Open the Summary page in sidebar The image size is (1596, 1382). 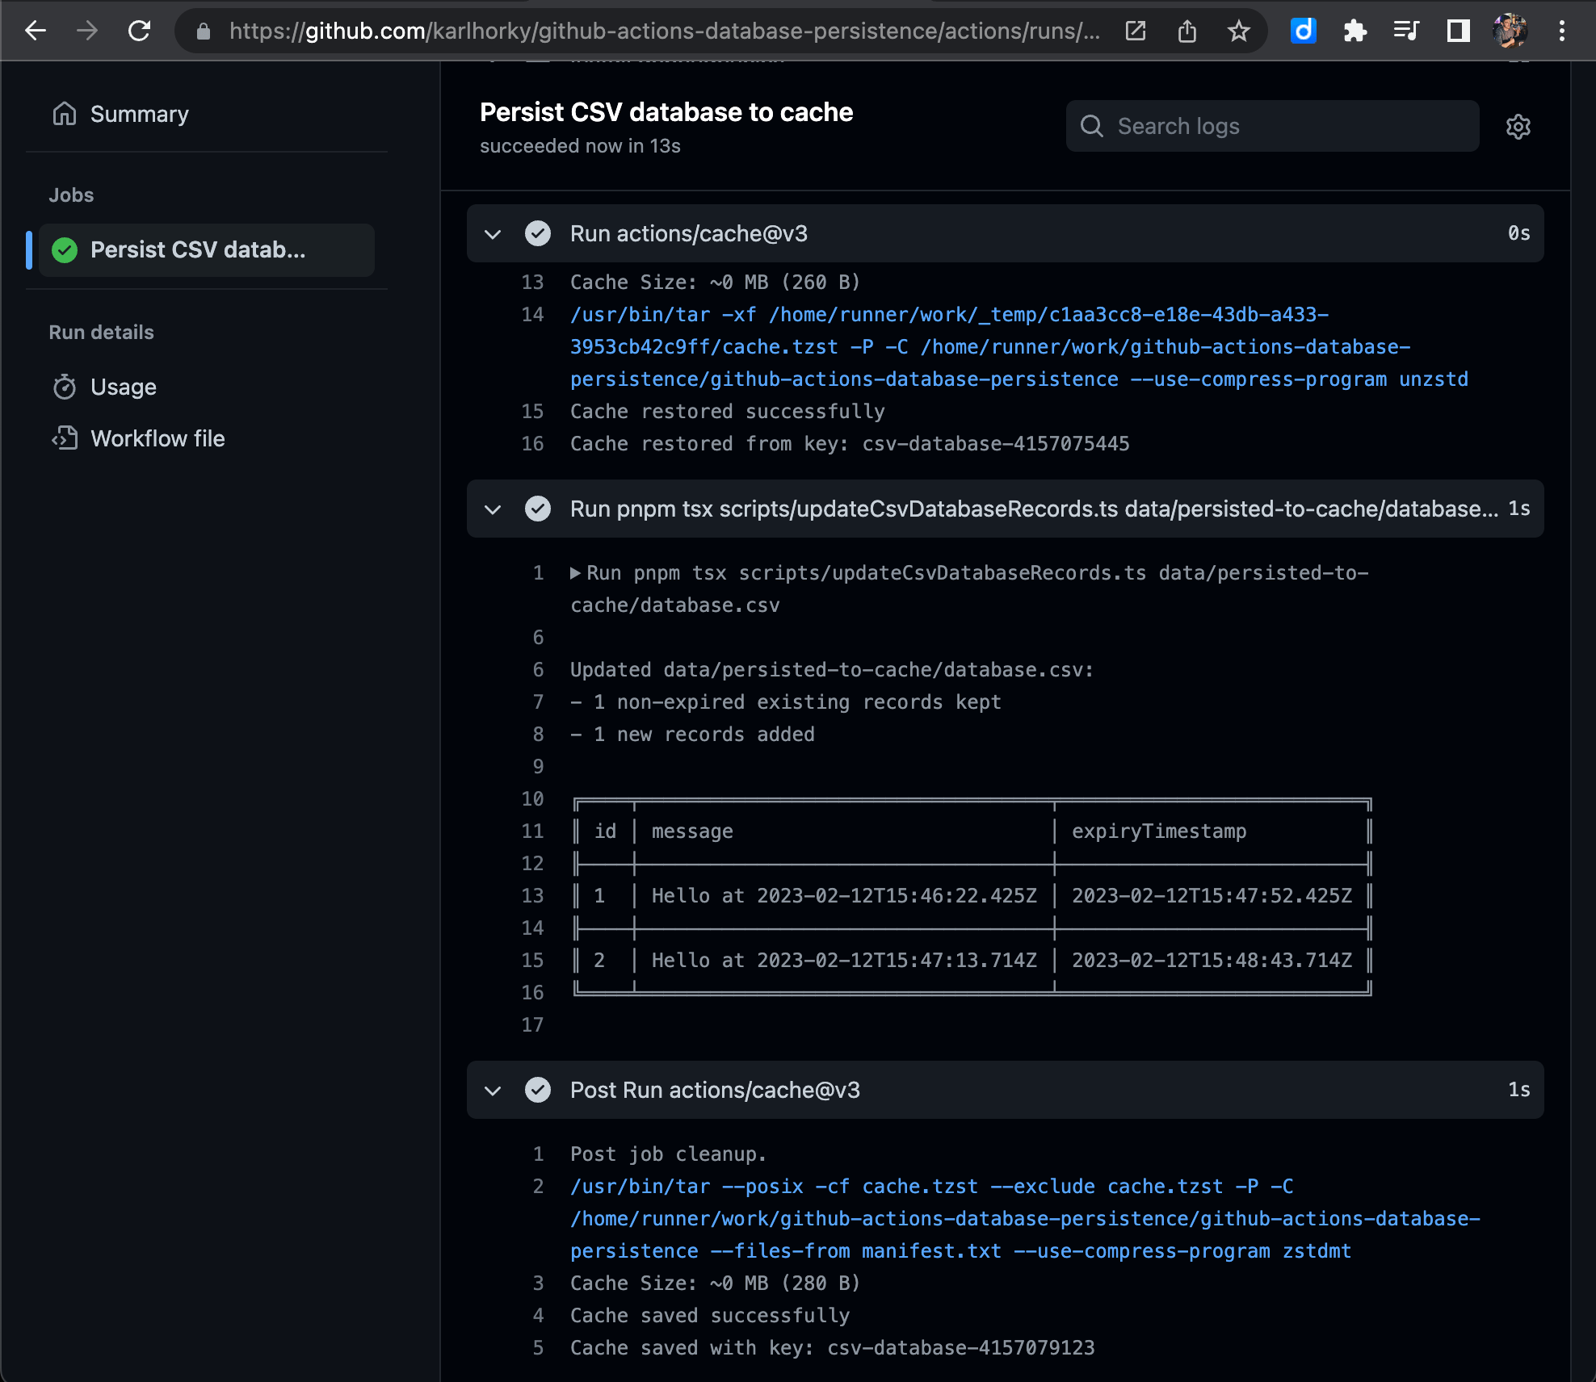click(x=139, y=114)
